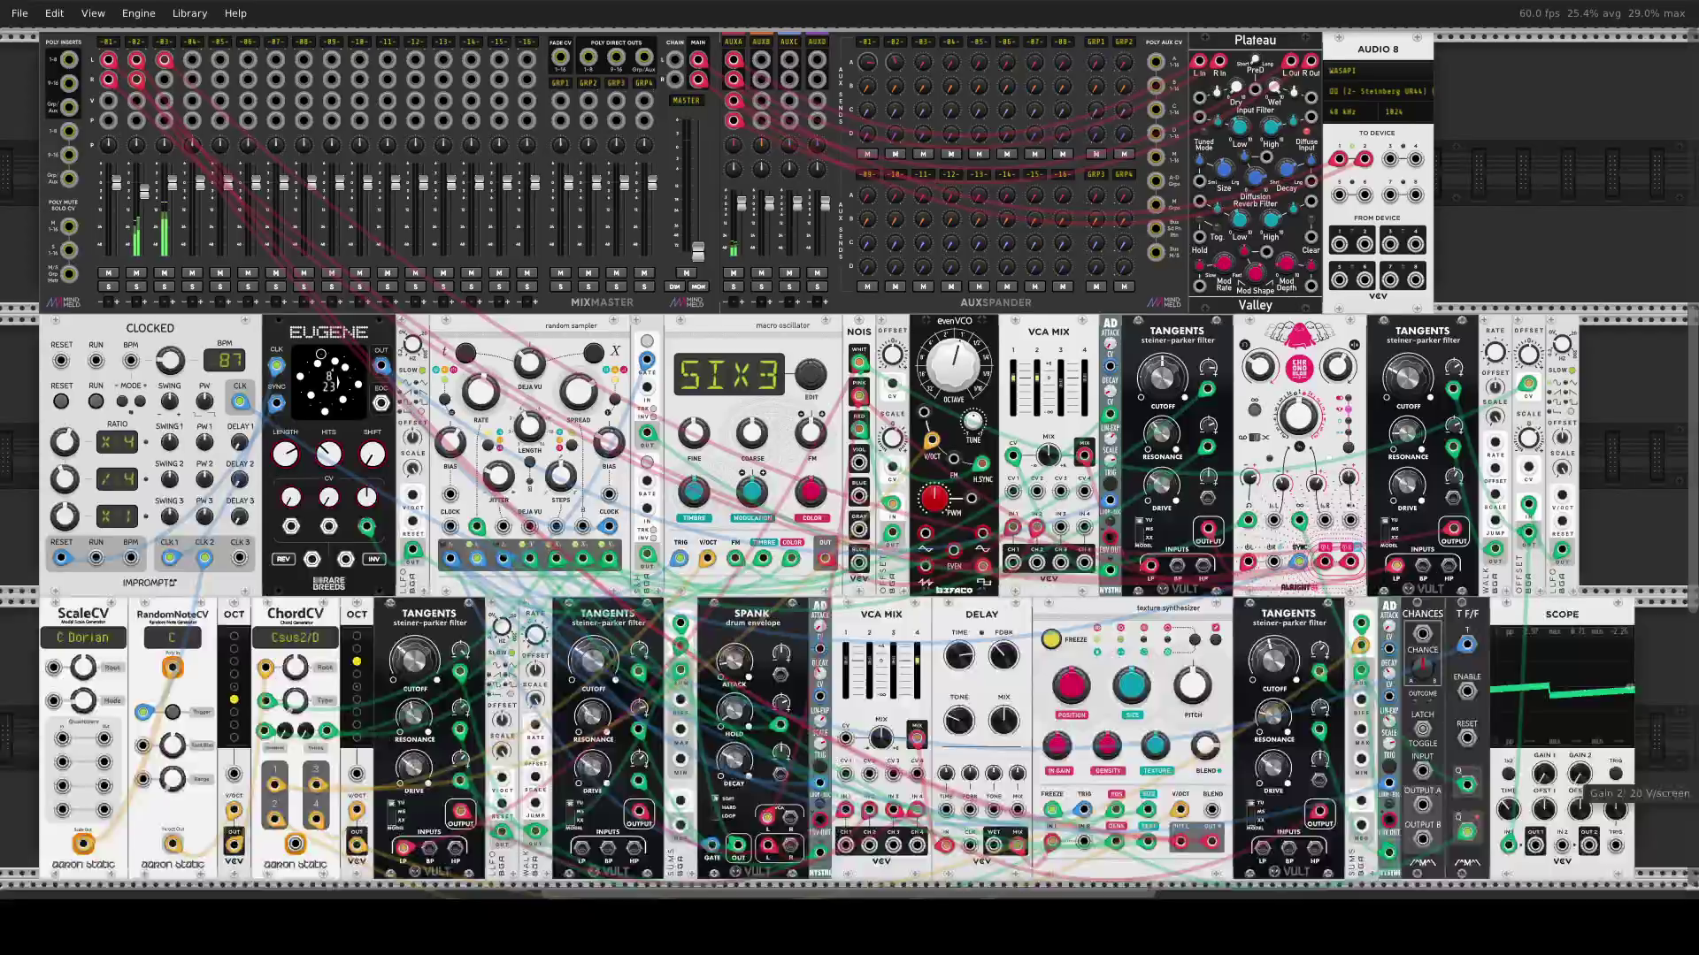
Task: Click the OCTAVE knob on evenVCO
Action: coord(954,364)
